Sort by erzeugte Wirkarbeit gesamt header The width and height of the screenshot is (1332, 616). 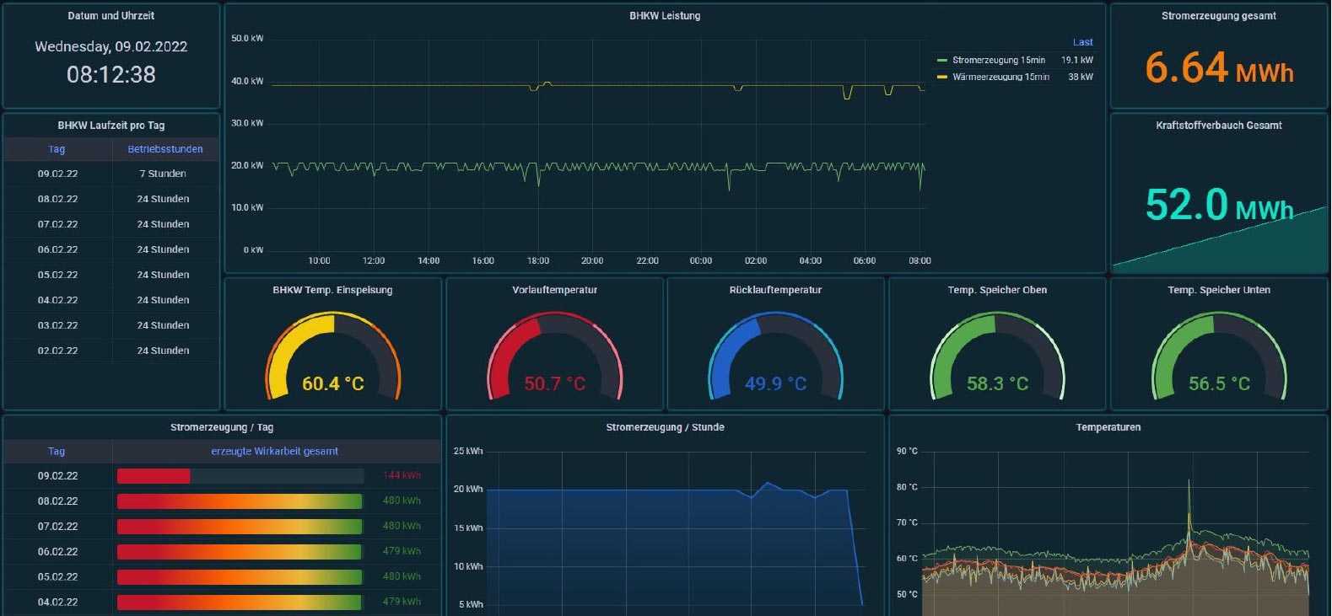coord(274,452)
